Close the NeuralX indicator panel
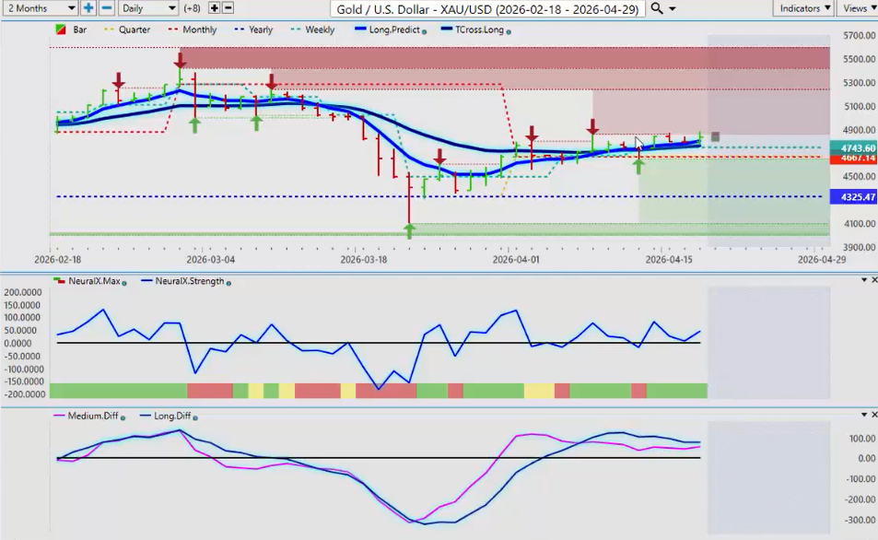 tap(872, 279)
